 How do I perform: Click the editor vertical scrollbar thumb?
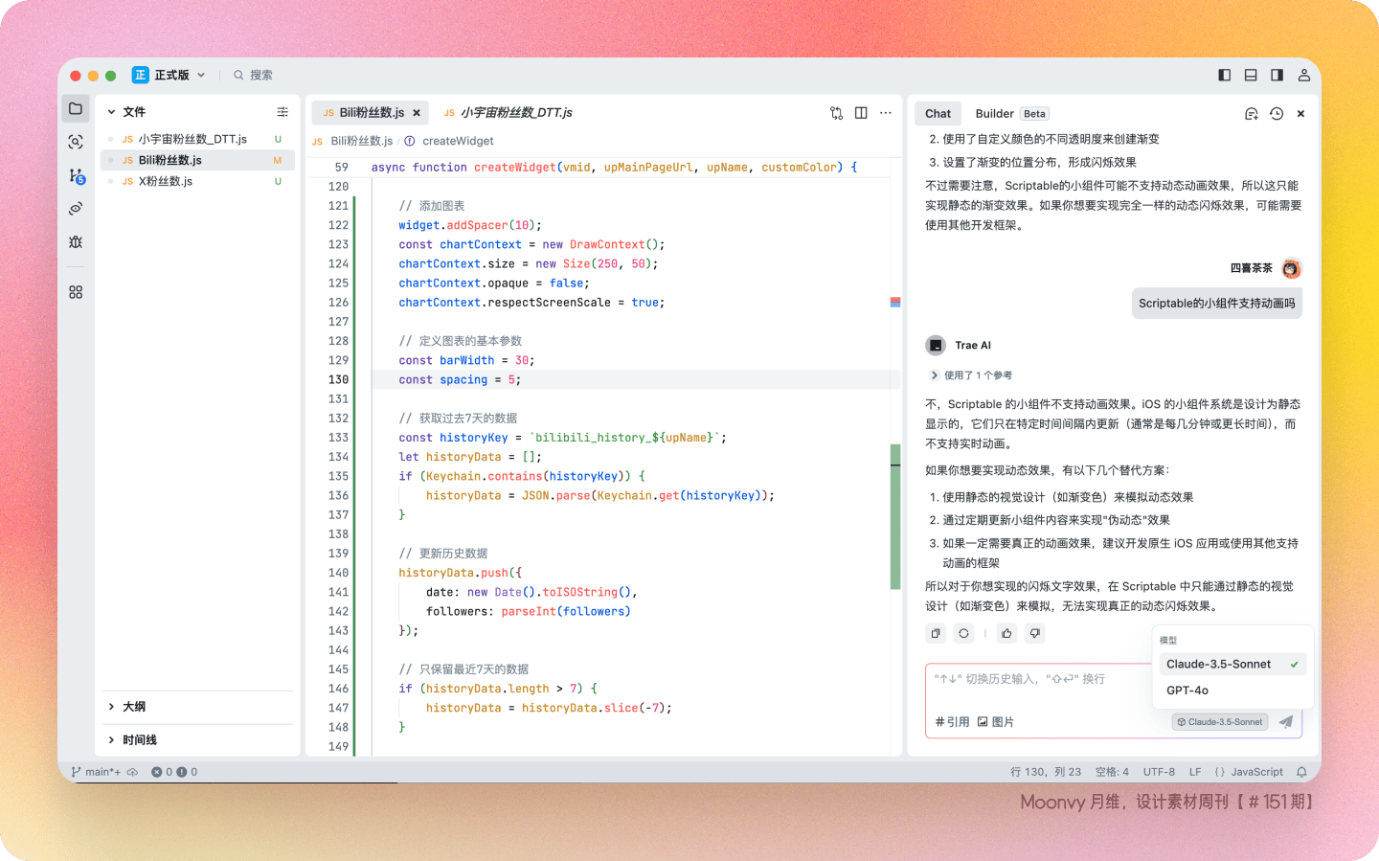pyautogui.click(x=895, y=516)
